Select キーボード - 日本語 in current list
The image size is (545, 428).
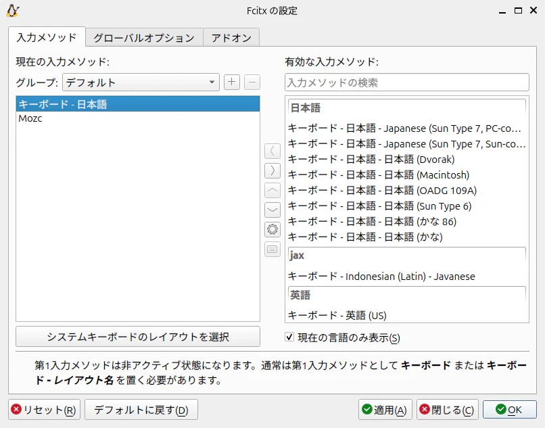[x=138, y=104]
